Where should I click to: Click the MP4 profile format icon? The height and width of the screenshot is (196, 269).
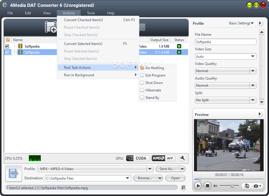(x=14, y=173)
